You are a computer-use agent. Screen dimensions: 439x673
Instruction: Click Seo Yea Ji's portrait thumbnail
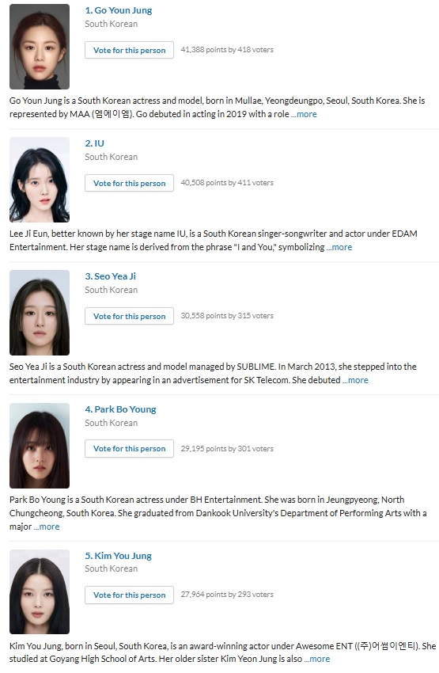pyautogui.click(x=40, y=313)
